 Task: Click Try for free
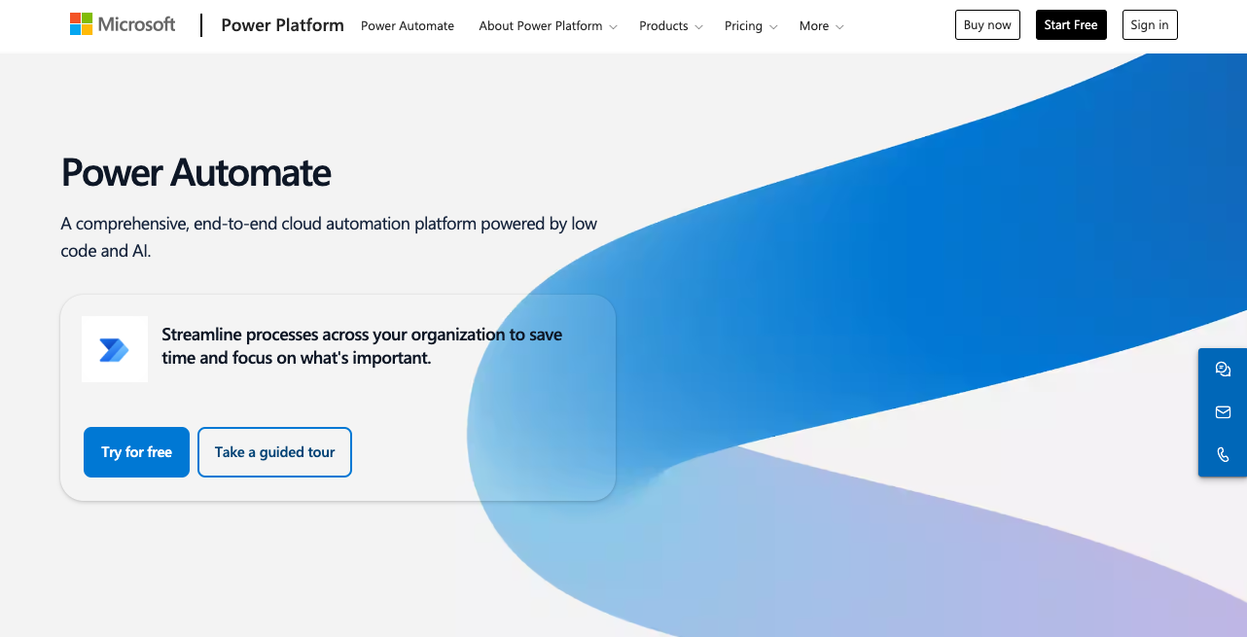(x=136, y=451)
